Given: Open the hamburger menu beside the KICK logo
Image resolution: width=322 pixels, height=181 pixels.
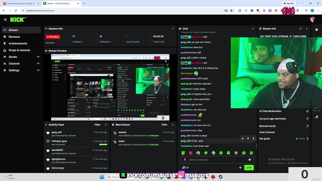Looking at the screenshot, I should pos(5,20).
